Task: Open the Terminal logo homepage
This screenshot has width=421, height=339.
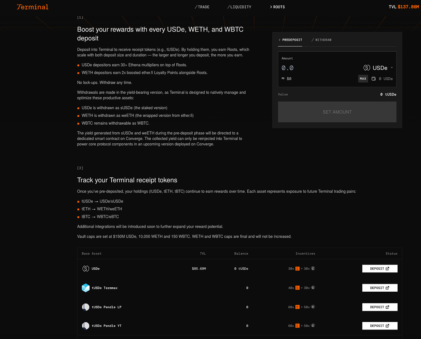Action: coord(33,7)
